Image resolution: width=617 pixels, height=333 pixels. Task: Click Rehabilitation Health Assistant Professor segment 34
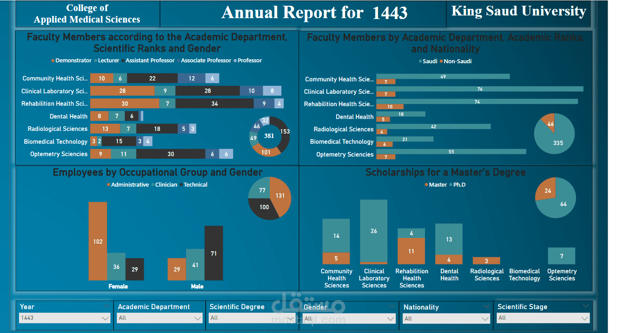pyautogui.click(x=215, y=103)
